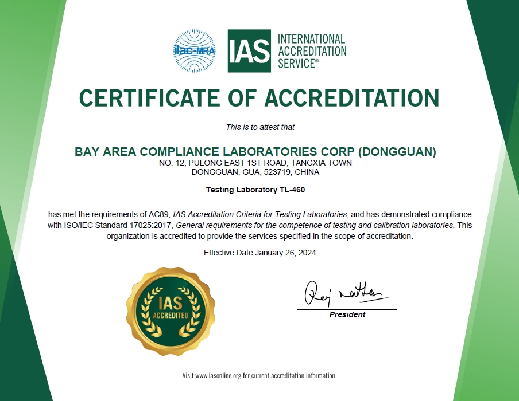Select the Bay Area Compliance Laboratories name
Image resolution: width=519 pixels, height=401 pixels.
point(255,152)
